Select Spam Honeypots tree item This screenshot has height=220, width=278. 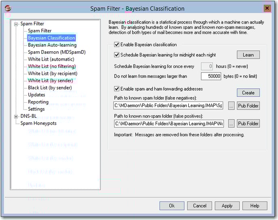(x=38, y=123)
